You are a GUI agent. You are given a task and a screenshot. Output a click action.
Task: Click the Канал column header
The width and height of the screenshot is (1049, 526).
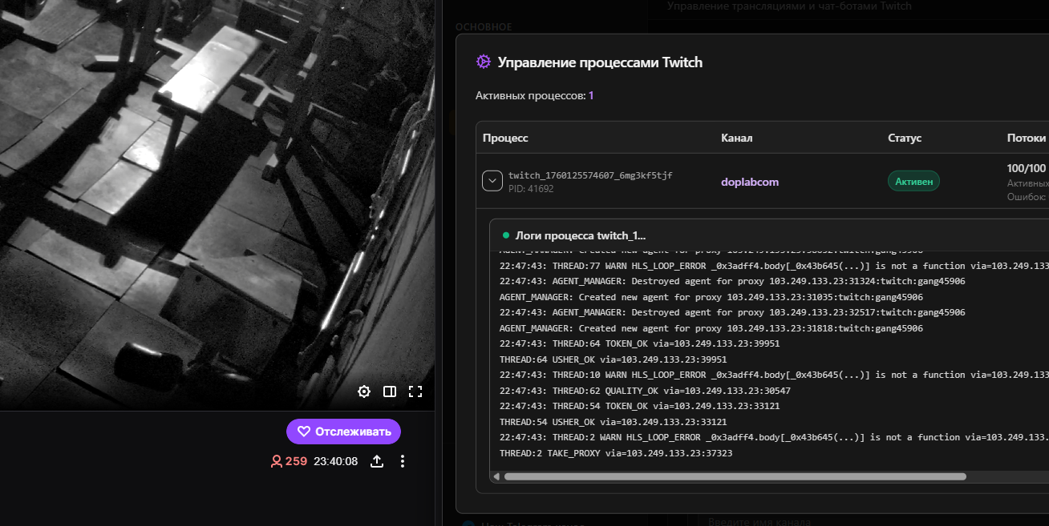click(x=736, y=138)
